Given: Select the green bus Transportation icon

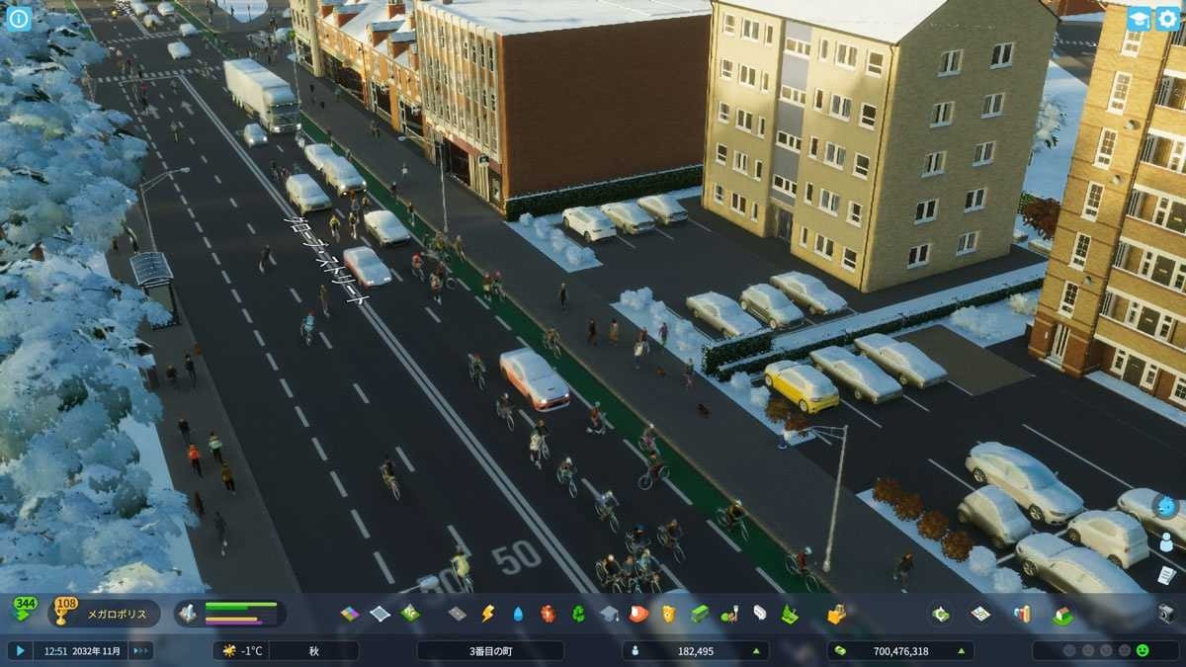Looking at the screenshot, I should [x=699, y=614].
